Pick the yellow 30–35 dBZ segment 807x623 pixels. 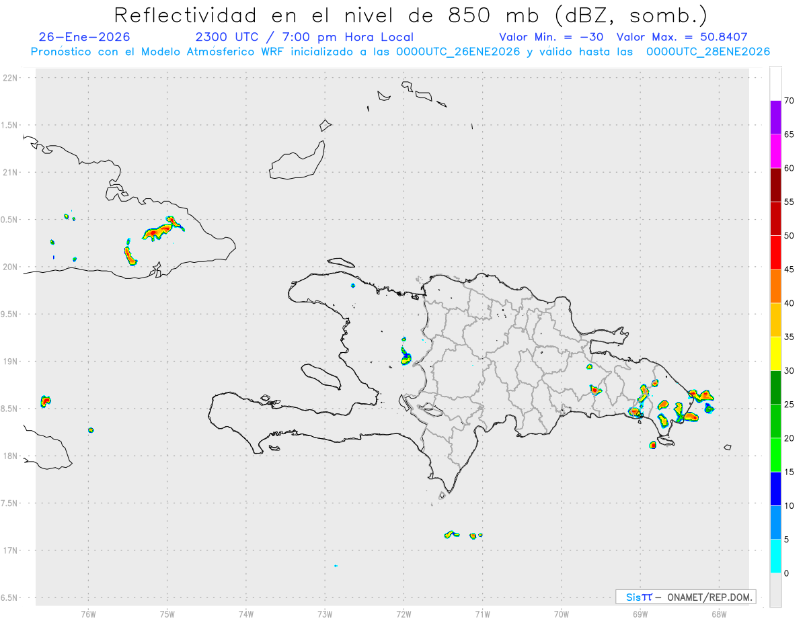pyautogui.click(x=775, y=354)
